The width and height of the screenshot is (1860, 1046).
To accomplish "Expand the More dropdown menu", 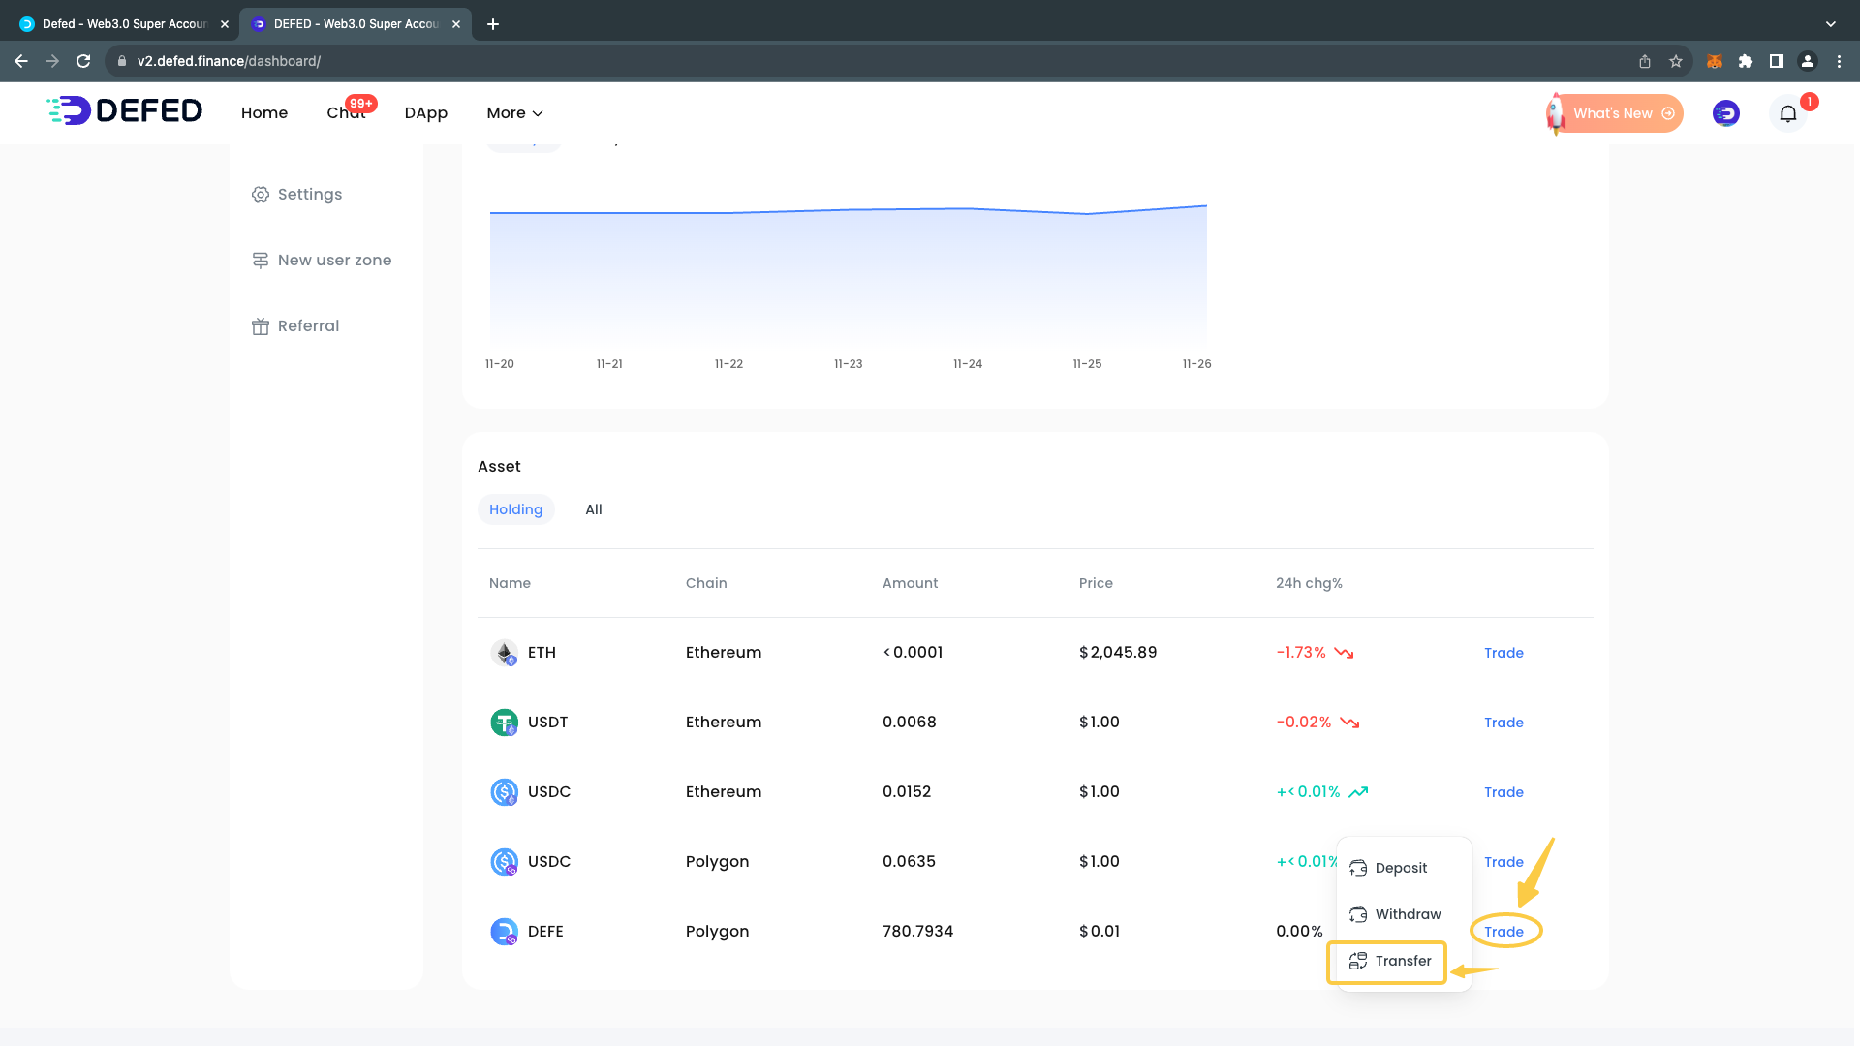I will point(514,113).
